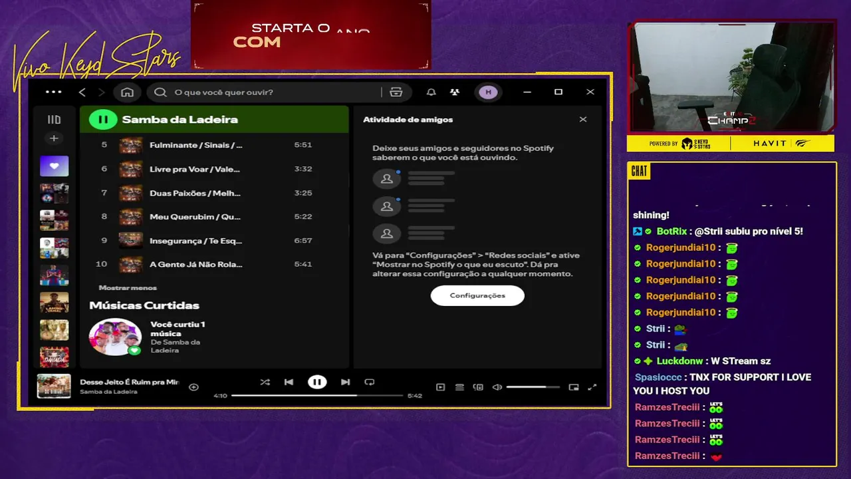Open 'Músicas Curtidas' section heading
This screenshot has height=479, width=851.
click(144, 305)
